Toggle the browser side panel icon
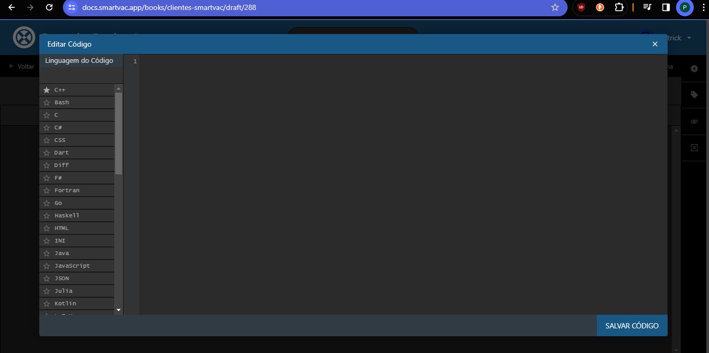Viewport: 709px width, 353px height. click(x=666, y=7)
